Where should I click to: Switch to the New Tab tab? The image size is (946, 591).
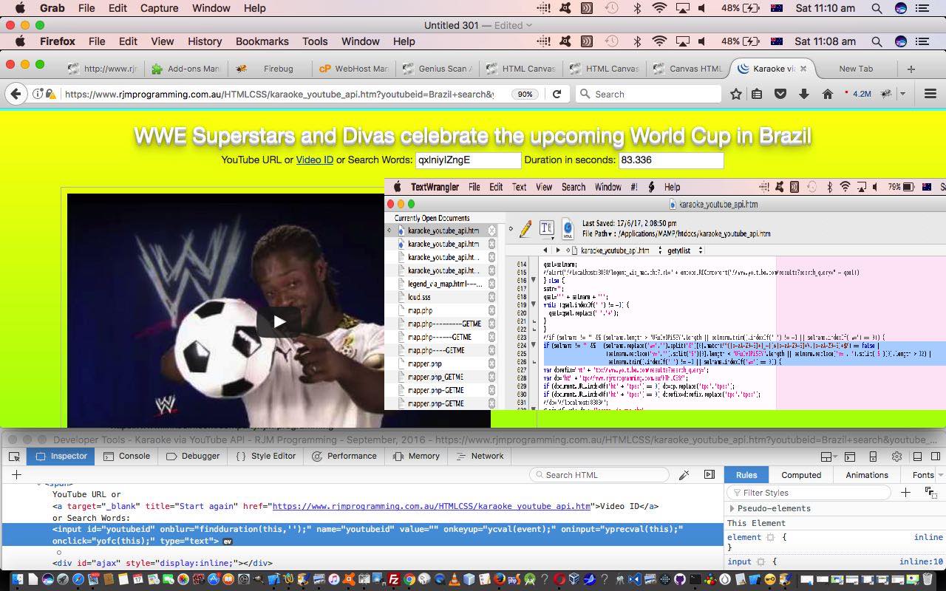[856, 69]
